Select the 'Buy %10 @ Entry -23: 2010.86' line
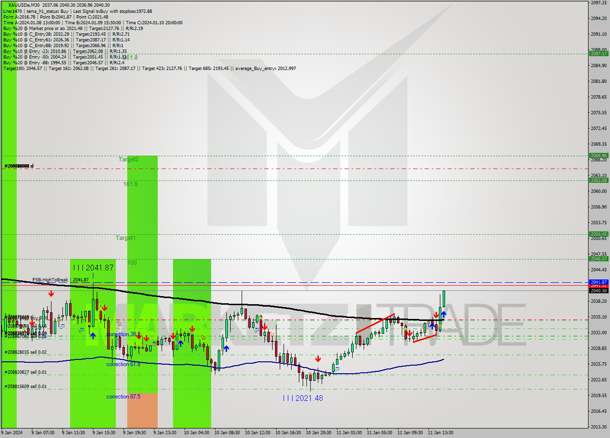This screenshot has height=438, width=610. coord(65,51)
